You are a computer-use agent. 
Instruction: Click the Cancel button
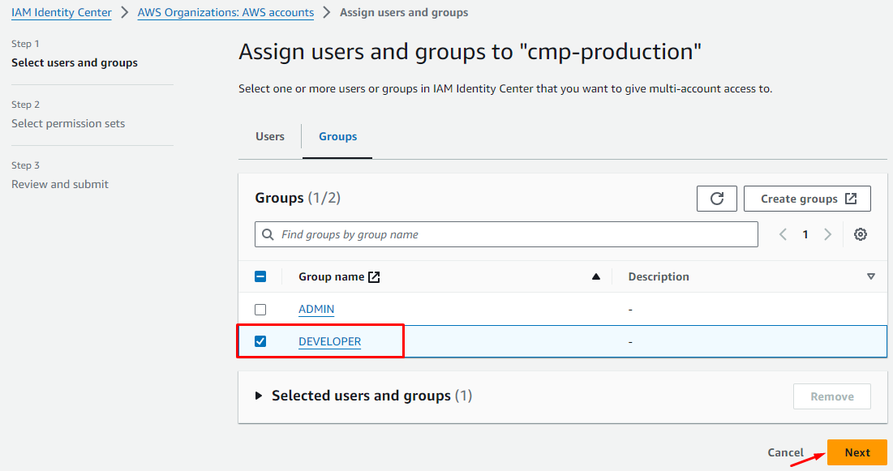pos(785,452)
